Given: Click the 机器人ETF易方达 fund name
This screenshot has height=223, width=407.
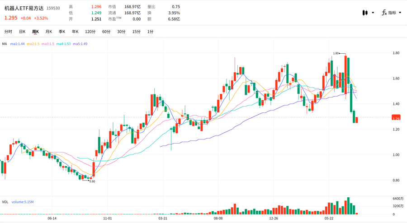Looking at the screenshot, I should 24,8.
